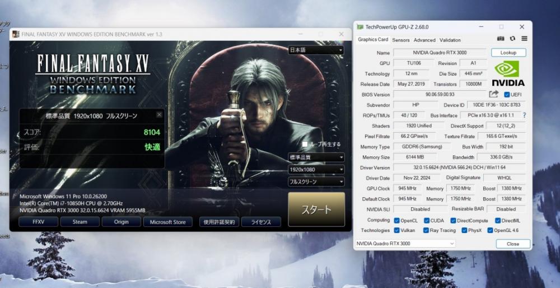Open the GPU-Z hamburger menu

[524, 39]
